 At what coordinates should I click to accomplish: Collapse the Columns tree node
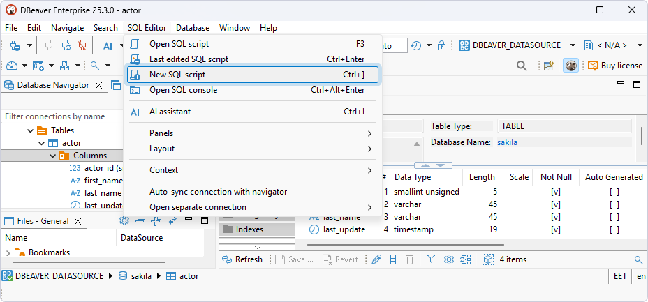(52, 156)
